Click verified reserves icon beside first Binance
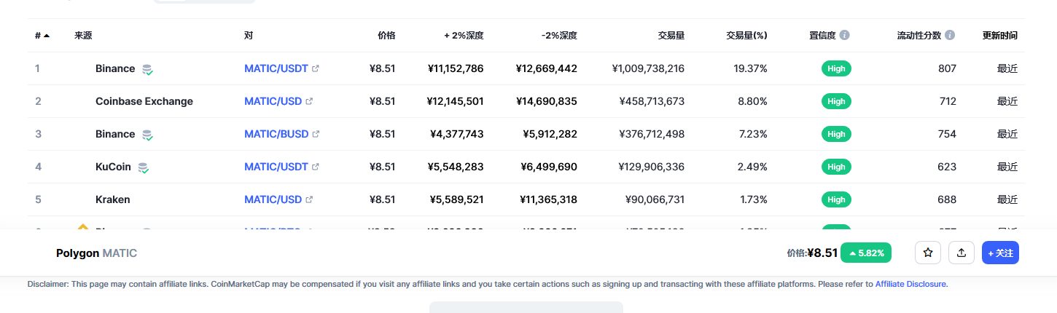This screenshot has height=313, width=1057. pyautogui.click(x=147, y=69)
